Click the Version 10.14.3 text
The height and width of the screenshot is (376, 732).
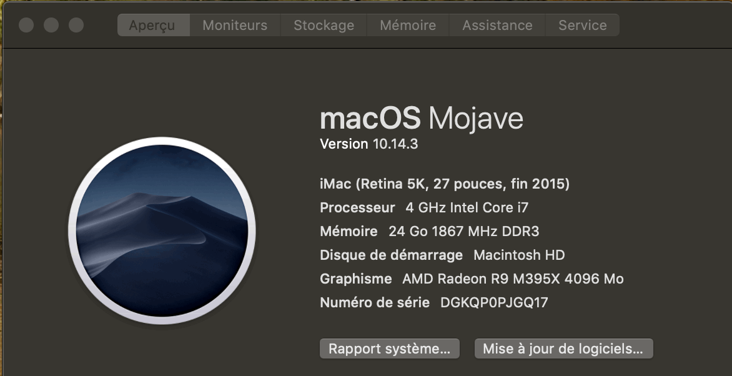368,144
